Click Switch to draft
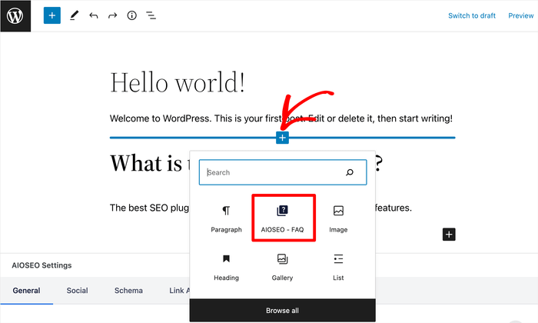The image size is (538, 323). tap(472, 16)
